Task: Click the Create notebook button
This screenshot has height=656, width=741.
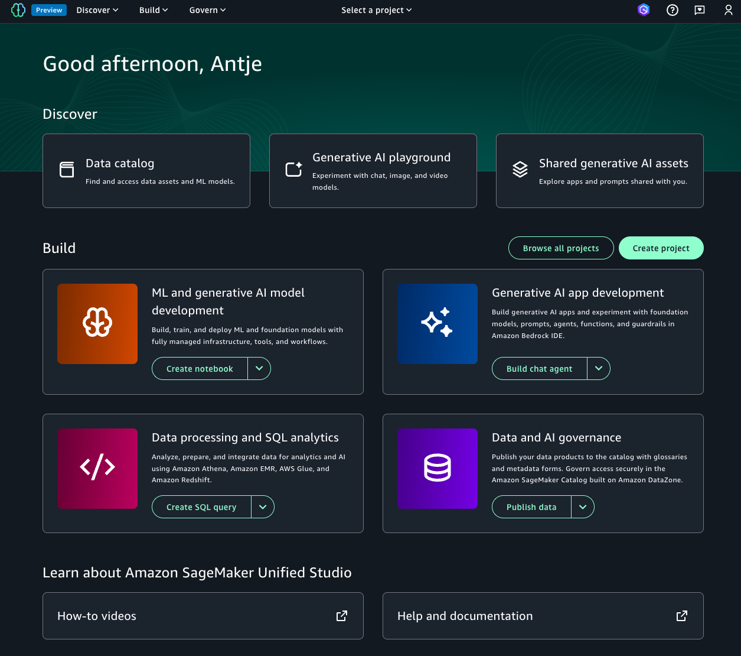Action: [200, 369]
